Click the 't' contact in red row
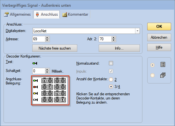This screenshot has width=175, height=126. tap(50, 87)
